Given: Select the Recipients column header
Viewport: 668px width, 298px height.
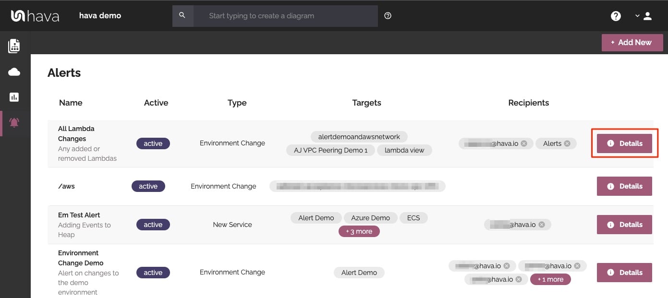Looking at the screenshot, I should [528, 102].
